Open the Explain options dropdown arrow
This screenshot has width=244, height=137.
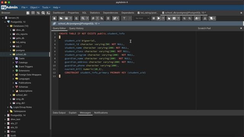point(178,18)
